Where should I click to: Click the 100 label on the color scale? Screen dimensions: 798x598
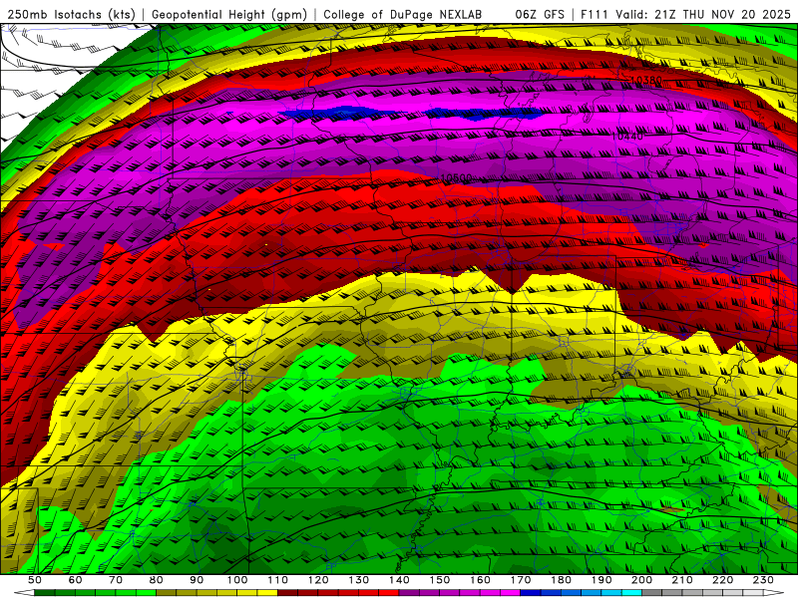(x=237, y=580)
